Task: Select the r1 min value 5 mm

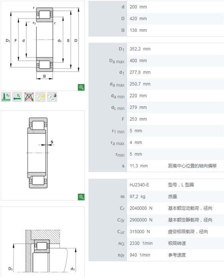Action: click(x=136, y=131)
